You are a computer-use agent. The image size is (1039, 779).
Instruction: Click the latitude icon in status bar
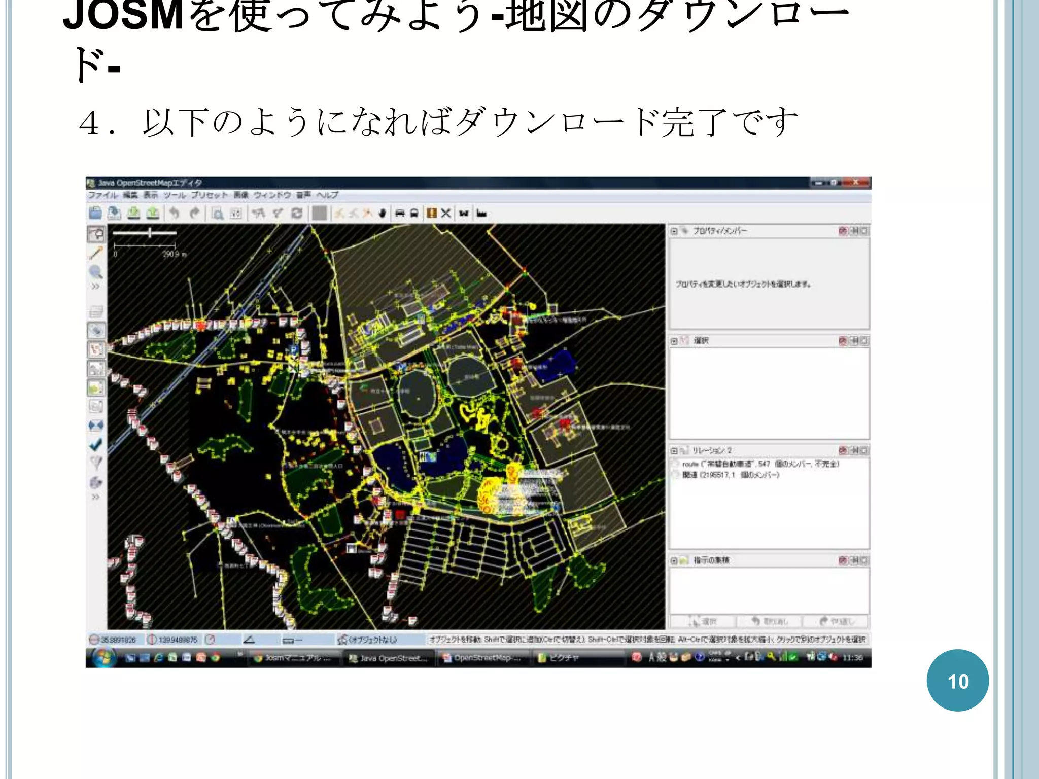point(94,640)
